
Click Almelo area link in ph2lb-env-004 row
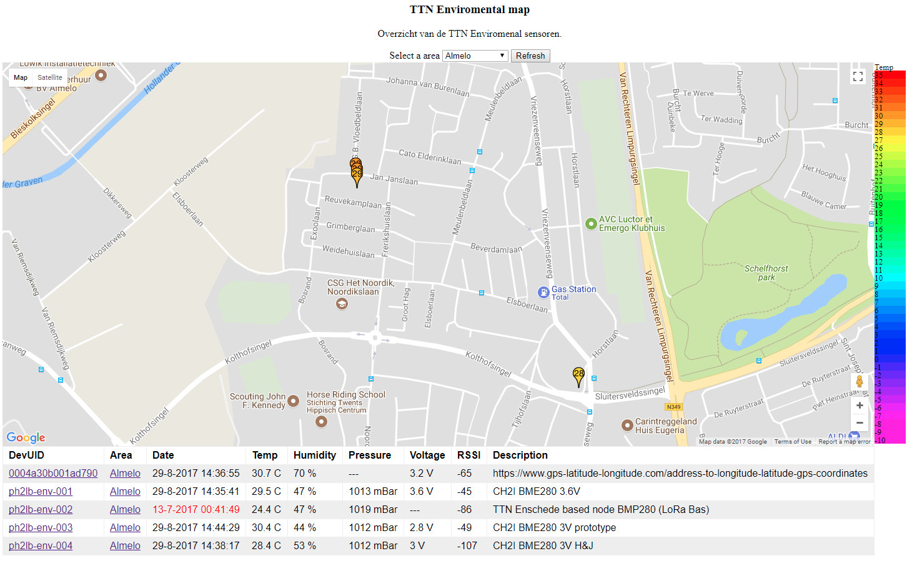point(125,545)
